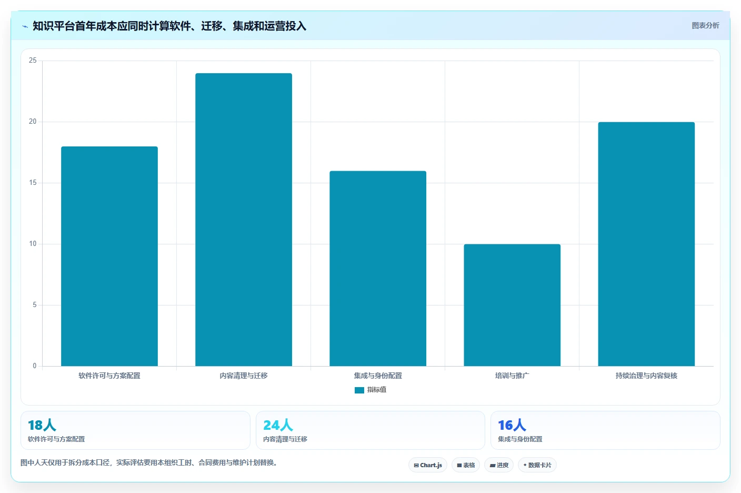Click the 图表分析 label in header

click(x=705, y=25)
